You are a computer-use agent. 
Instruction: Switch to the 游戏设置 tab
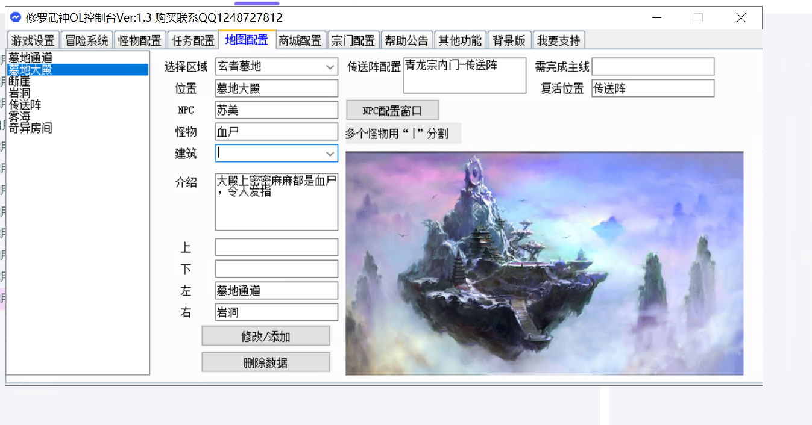click(x=33, y=41)
